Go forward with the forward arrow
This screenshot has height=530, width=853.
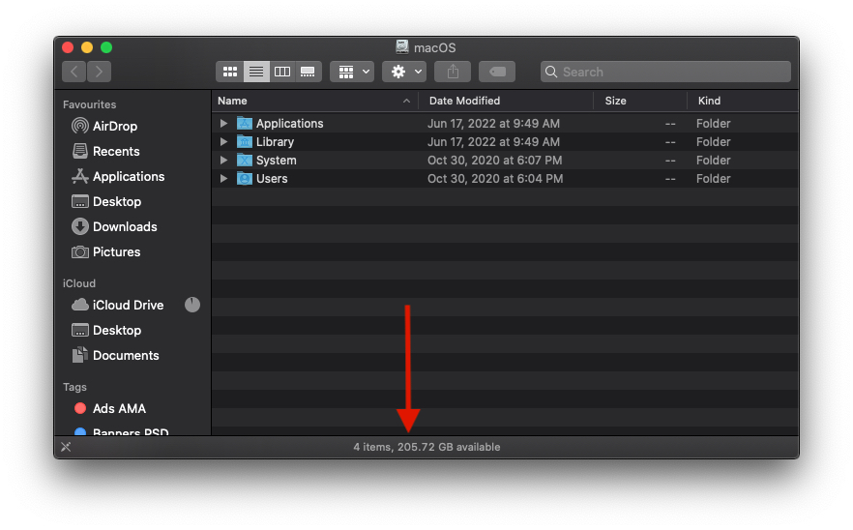pyautogui.click(x=99, y=72)
